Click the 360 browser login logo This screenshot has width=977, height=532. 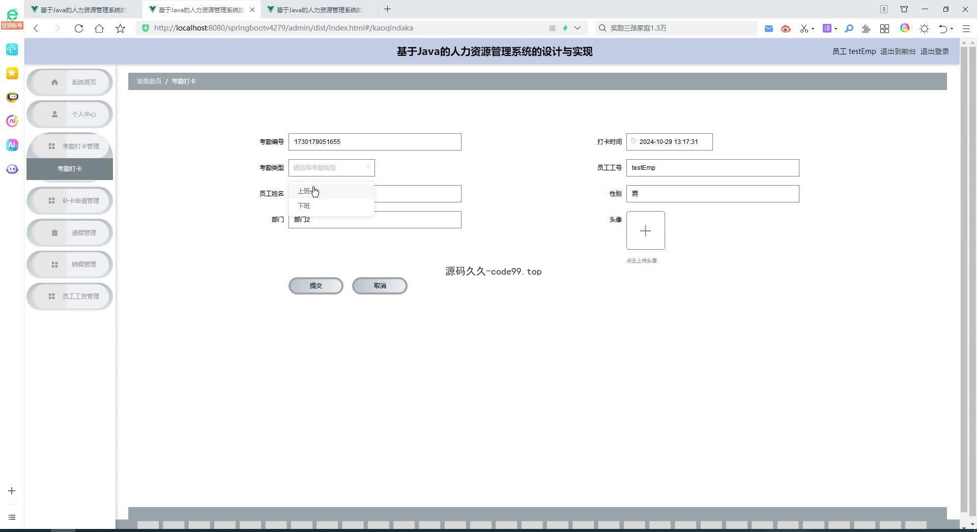point(12,19)
